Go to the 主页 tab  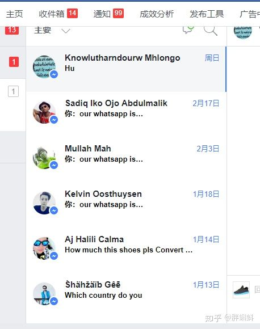tap(15, 14)
